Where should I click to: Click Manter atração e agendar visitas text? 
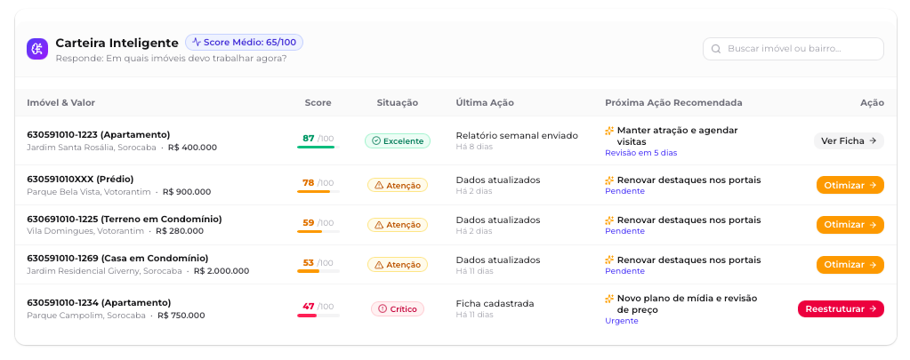tap(677, 136)
